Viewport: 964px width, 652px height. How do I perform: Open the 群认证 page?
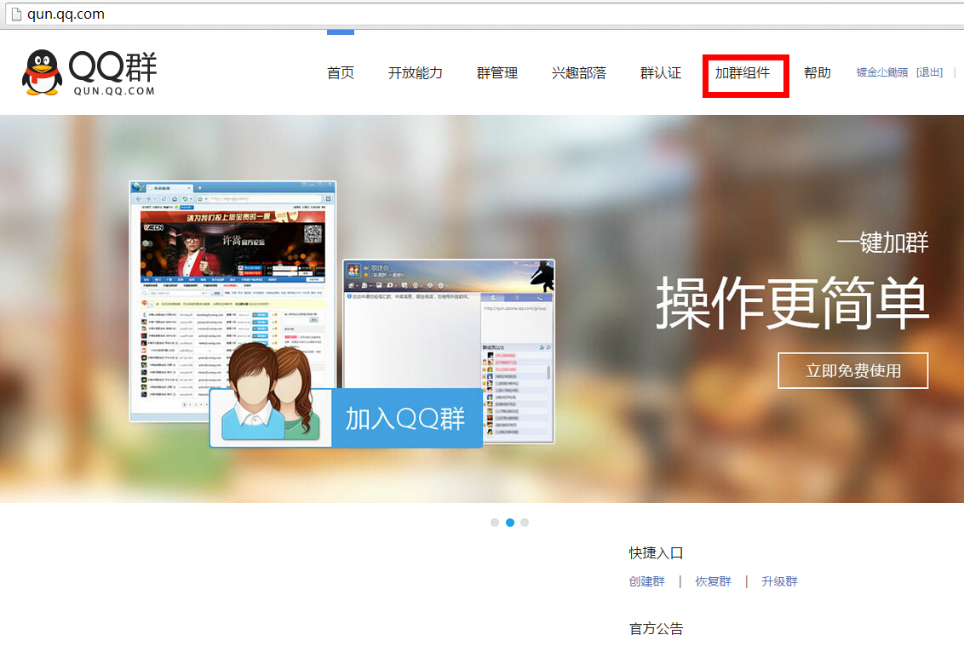pyautogui.click(x=661, y=73)
